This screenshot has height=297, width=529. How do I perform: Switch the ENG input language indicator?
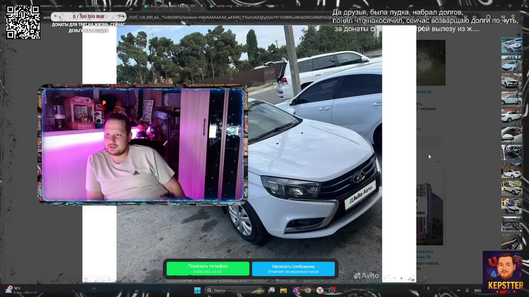(478, 290)
